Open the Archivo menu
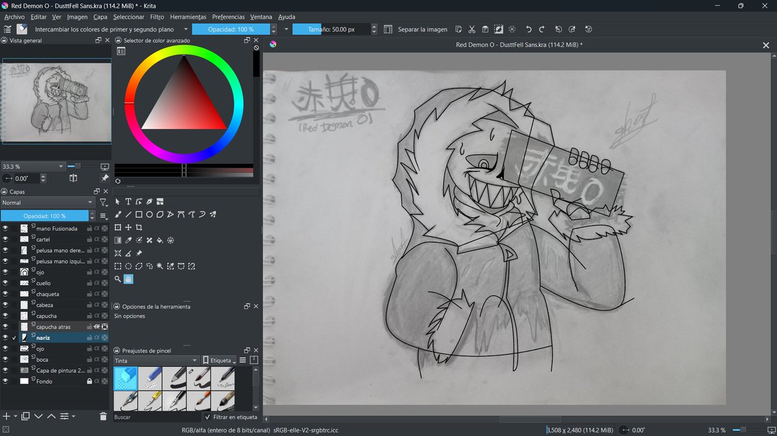Viewport: 777px width, 436px height. [x=14, y=16]
